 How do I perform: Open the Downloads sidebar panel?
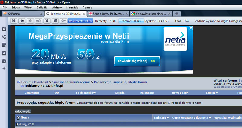pos(4,53)
